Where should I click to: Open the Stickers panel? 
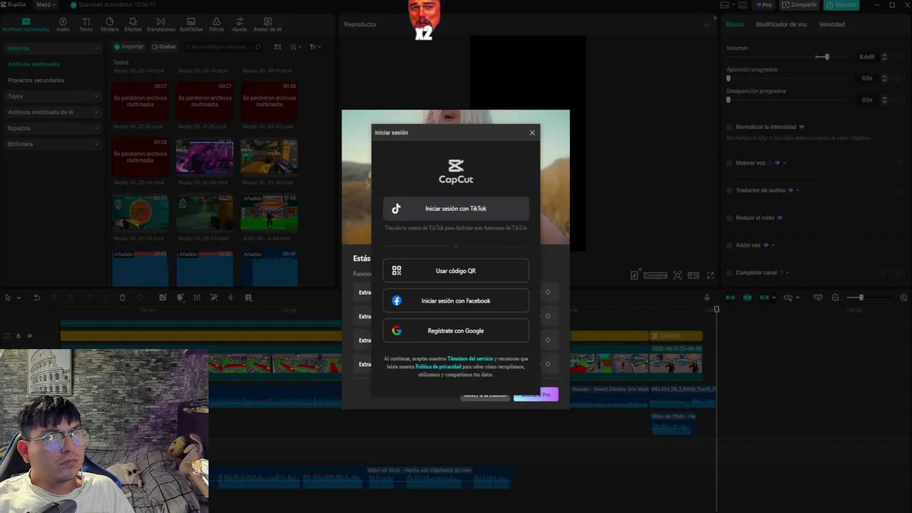[109, 25]
